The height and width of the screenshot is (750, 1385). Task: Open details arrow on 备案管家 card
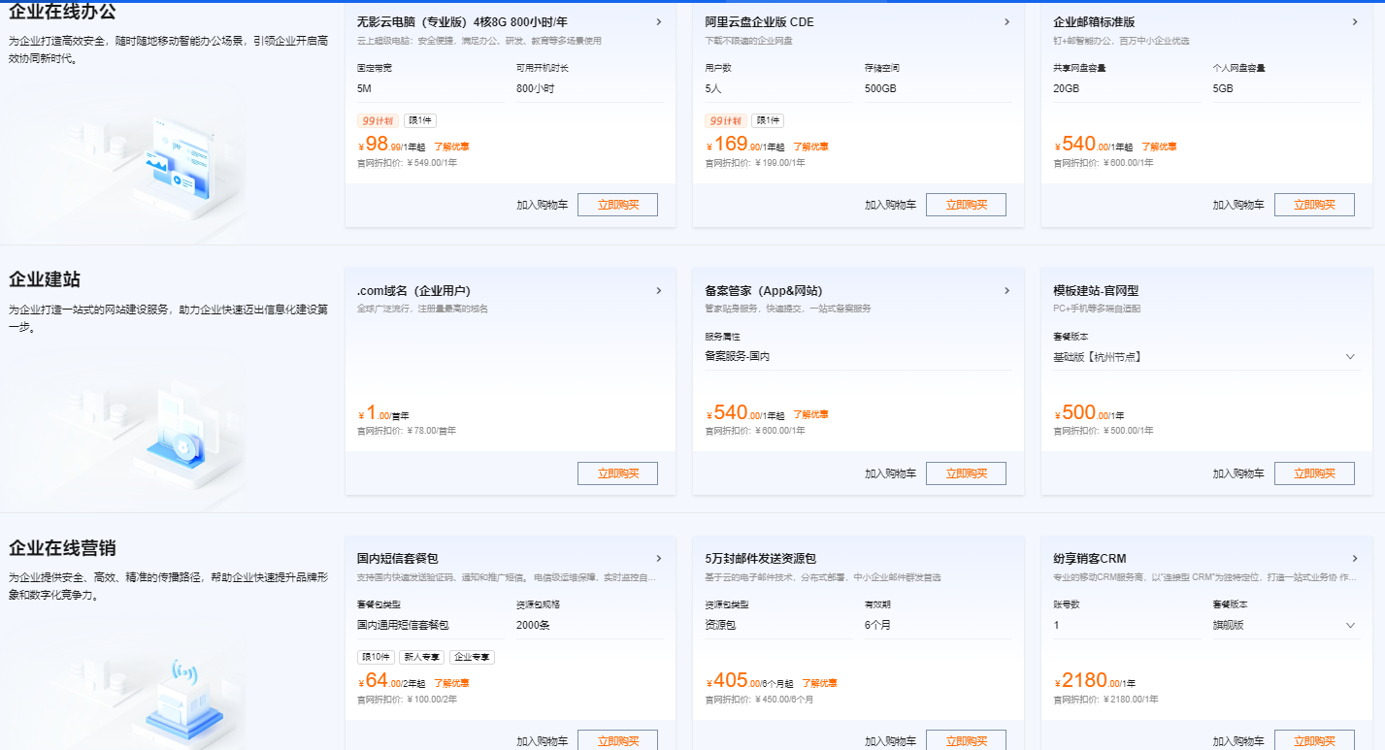click(x=1006, y=290)
